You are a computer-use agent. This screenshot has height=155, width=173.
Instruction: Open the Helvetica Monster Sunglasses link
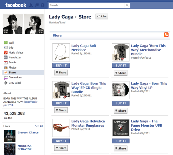click(x=88, y=123)
